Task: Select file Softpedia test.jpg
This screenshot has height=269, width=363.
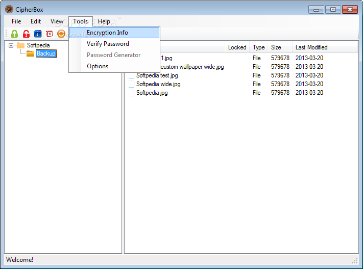Action: click(157, 75)
